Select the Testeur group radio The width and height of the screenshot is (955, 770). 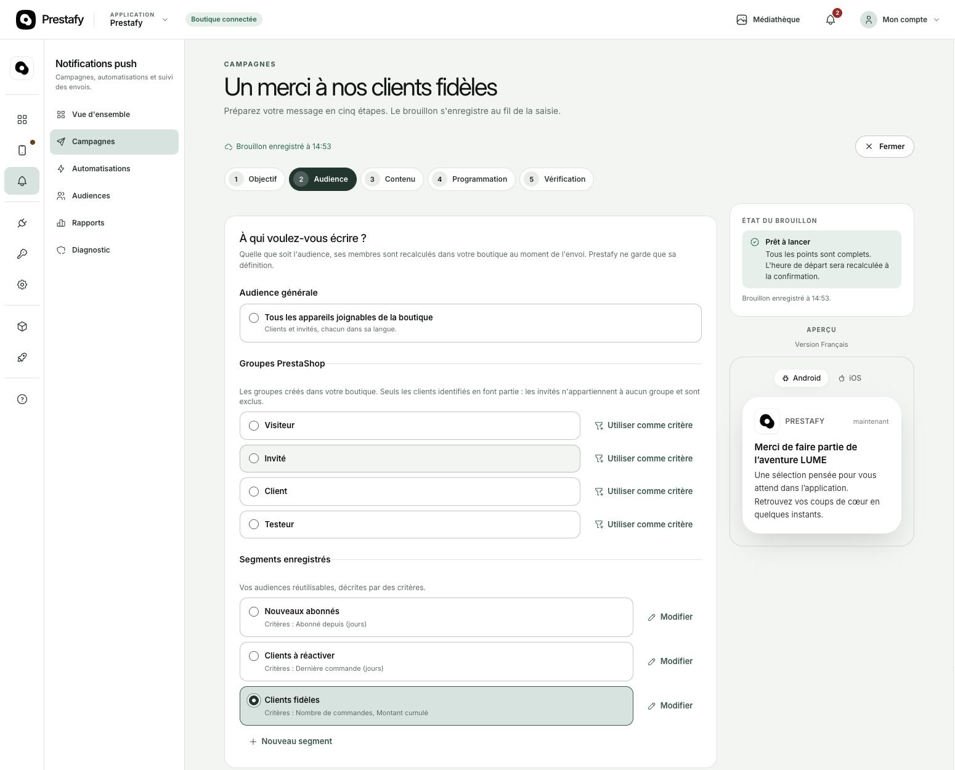click(x=254, y=524)
